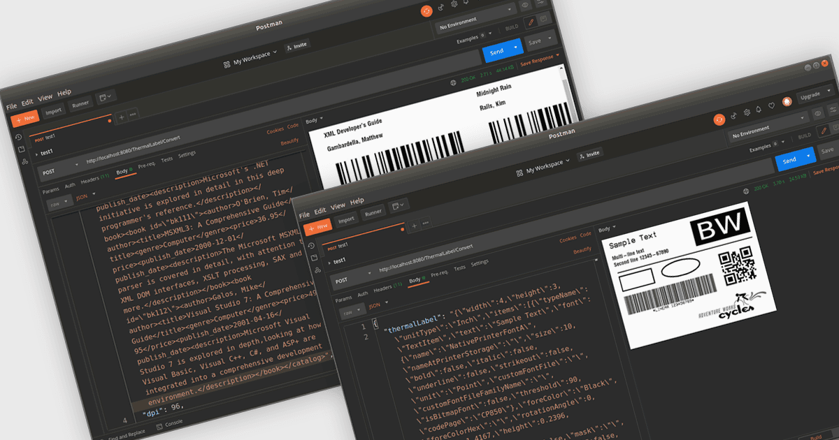Open the tab options ellipsis in the front window
839x440 pixels.
pyautogui.click(x=424, y=223)
